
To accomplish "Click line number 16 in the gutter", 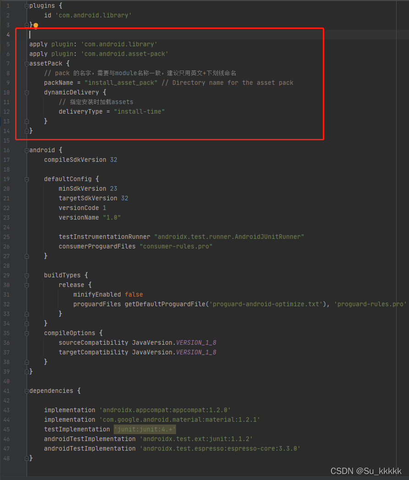I will [6, 150].
